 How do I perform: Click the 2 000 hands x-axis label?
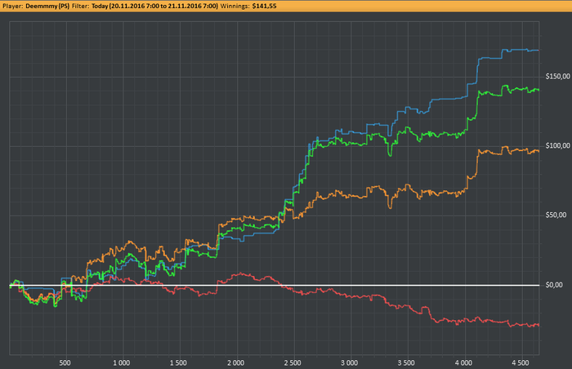coord(235,362)
